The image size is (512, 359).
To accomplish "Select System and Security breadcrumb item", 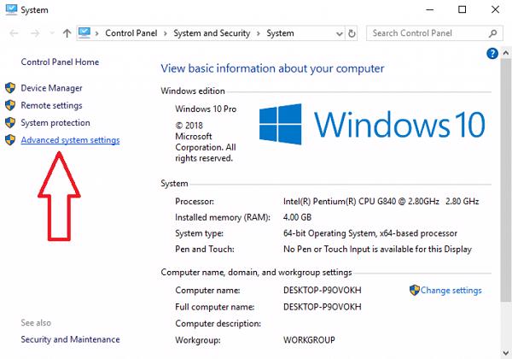I will pos(213,33).
